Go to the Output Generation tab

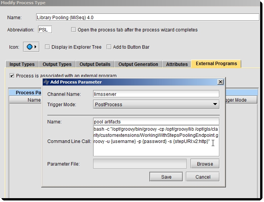coord(138,64)
